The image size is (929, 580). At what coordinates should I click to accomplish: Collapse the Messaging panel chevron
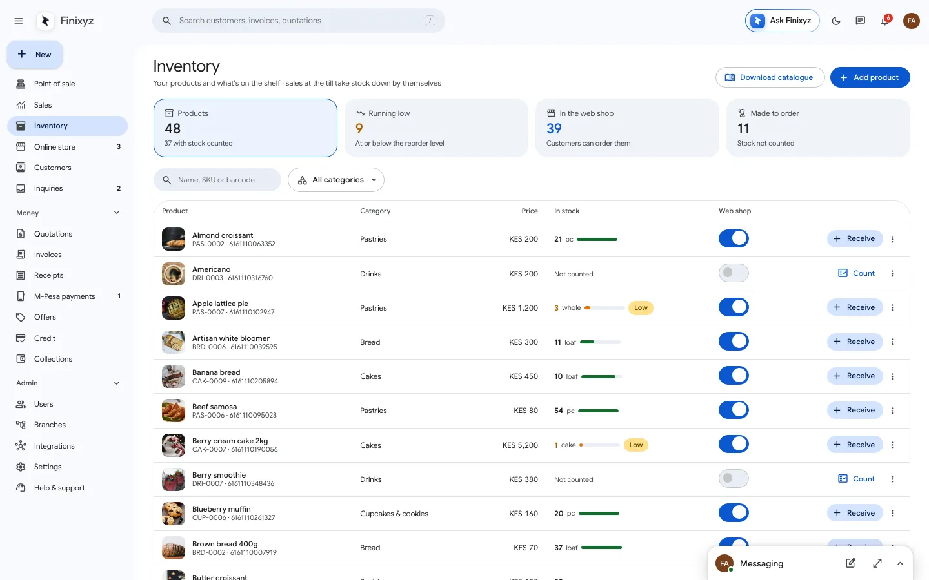(900, 563)
